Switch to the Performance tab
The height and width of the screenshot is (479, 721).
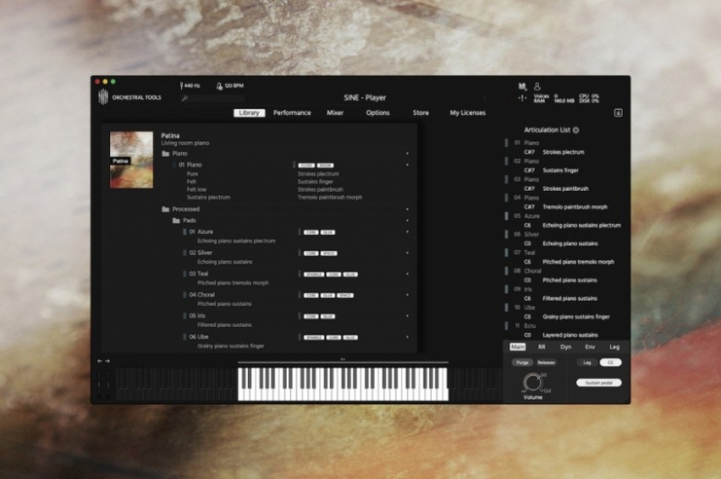coord(292,113)
